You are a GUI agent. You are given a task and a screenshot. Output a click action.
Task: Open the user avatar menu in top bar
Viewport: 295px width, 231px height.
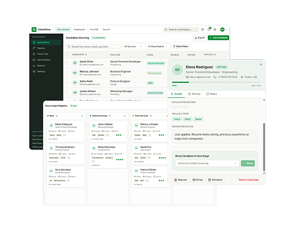(222, 30)
